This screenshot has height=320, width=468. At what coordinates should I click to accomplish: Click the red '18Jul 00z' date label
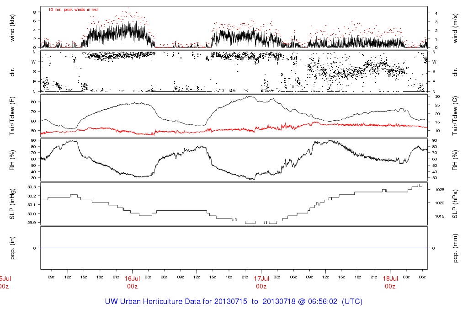390,283
